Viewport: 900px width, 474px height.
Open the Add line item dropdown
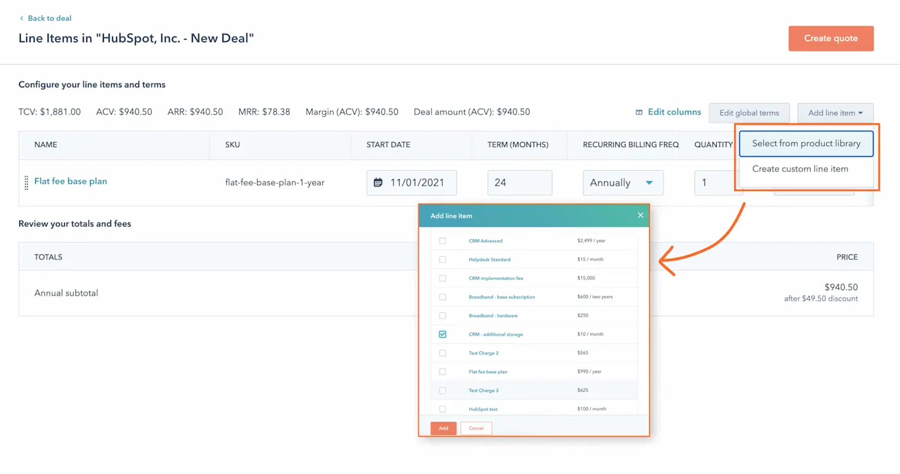835,112
